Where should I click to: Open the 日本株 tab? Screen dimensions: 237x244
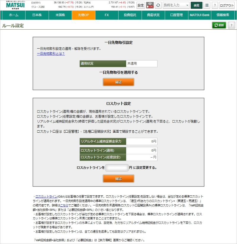click(37, 15)
